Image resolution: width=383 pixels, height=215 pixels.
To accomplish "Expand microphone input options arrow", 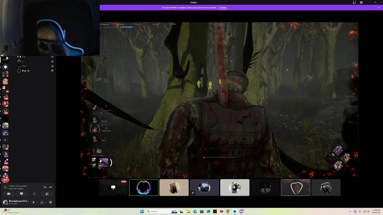I will tap(37, 202).
